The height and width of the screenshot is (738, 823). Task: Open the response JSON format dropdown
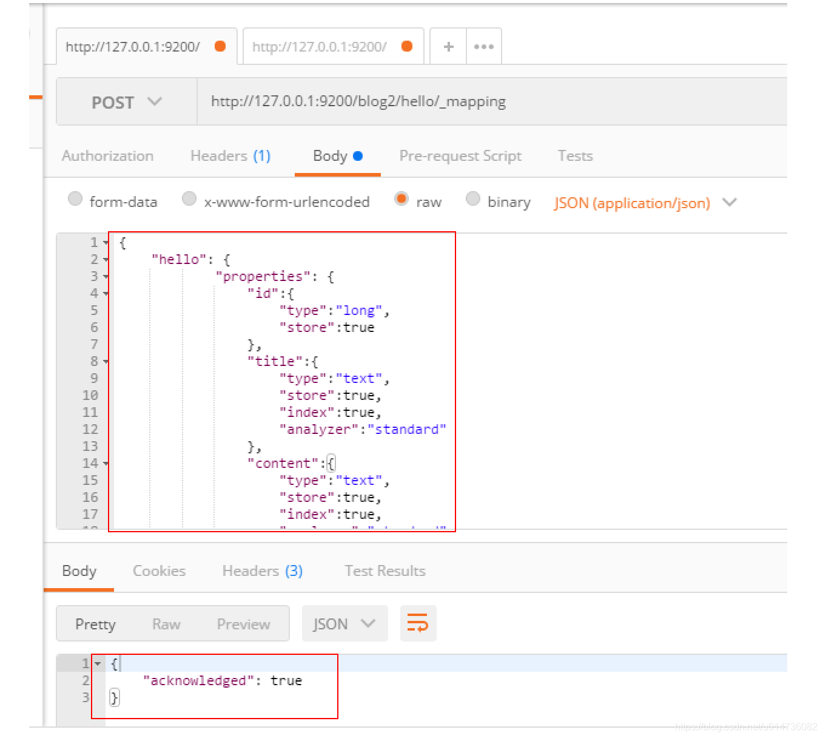click(344, 623)
